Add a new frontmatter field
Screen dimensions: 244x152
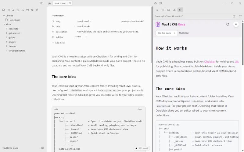pyautogui.click(x=58, y=43)
